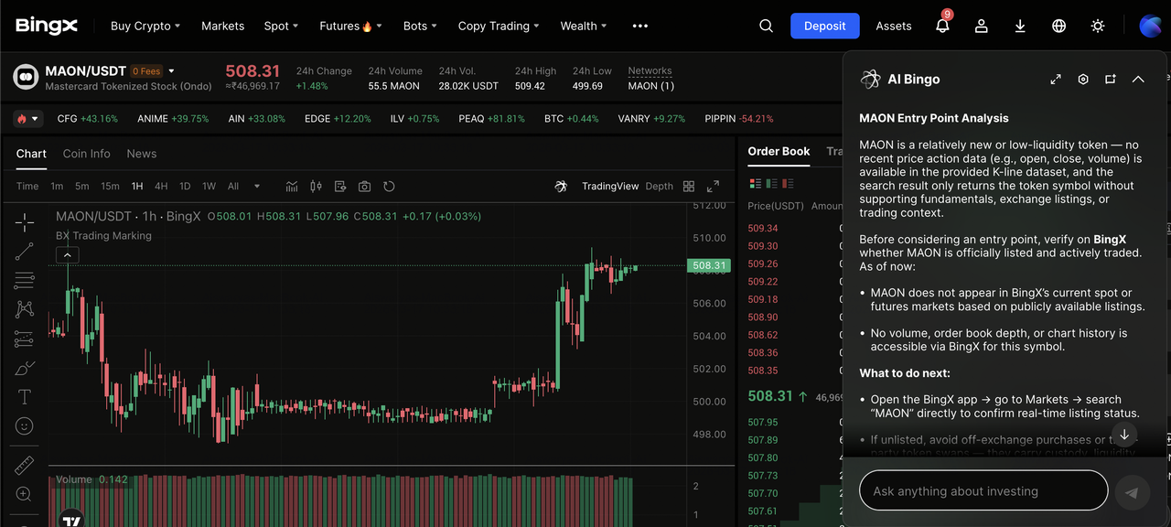Image resolution: width=1171 pixels, height=527 pixels.
Task: Reset the chart with reload icon
Action: [389, 187]
